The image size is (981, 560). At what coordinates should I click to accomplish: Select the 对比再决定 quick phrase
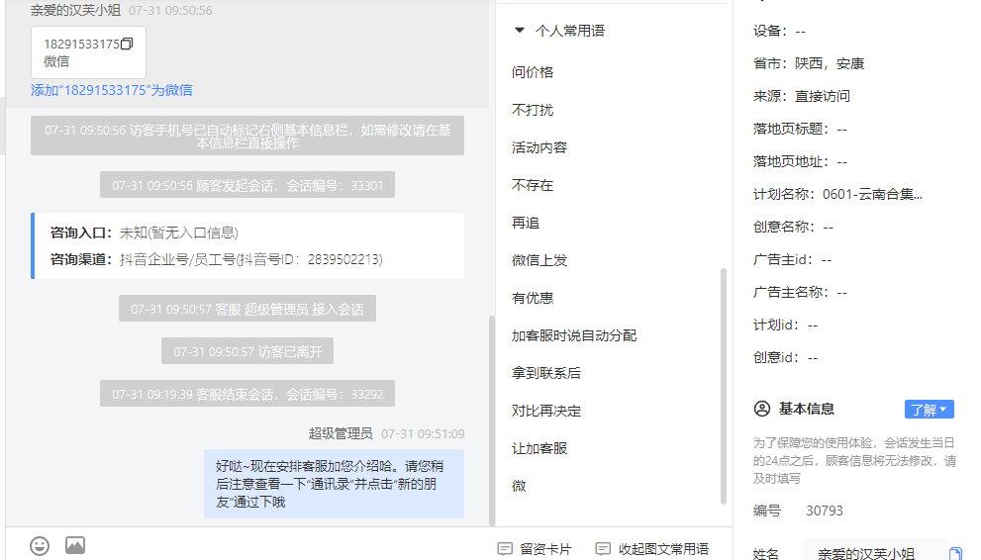pyautogui.click(x=546, y=411)
